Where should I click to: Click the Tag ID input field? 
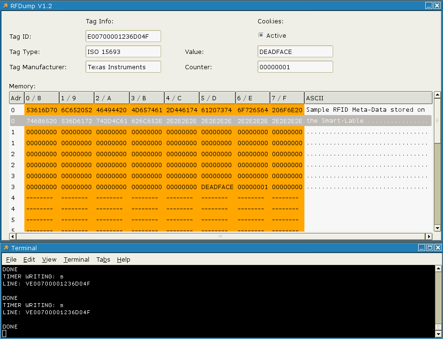[123, 36]
